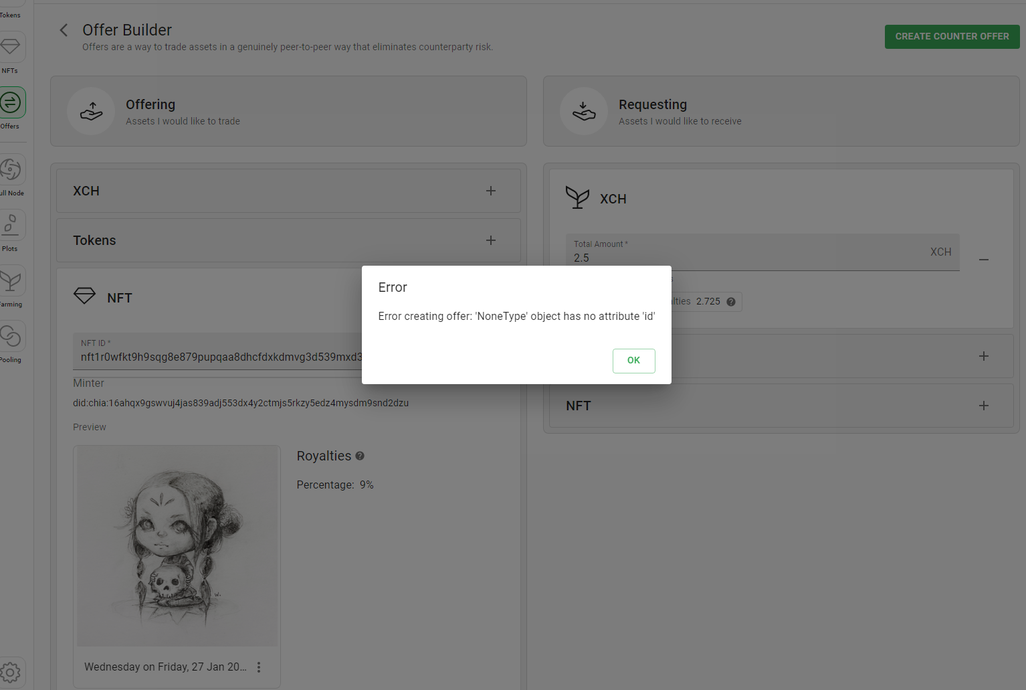The image size is (1026, 690).
Task: Expand the XCH section under Offering
Action: (x=490, y=191)
